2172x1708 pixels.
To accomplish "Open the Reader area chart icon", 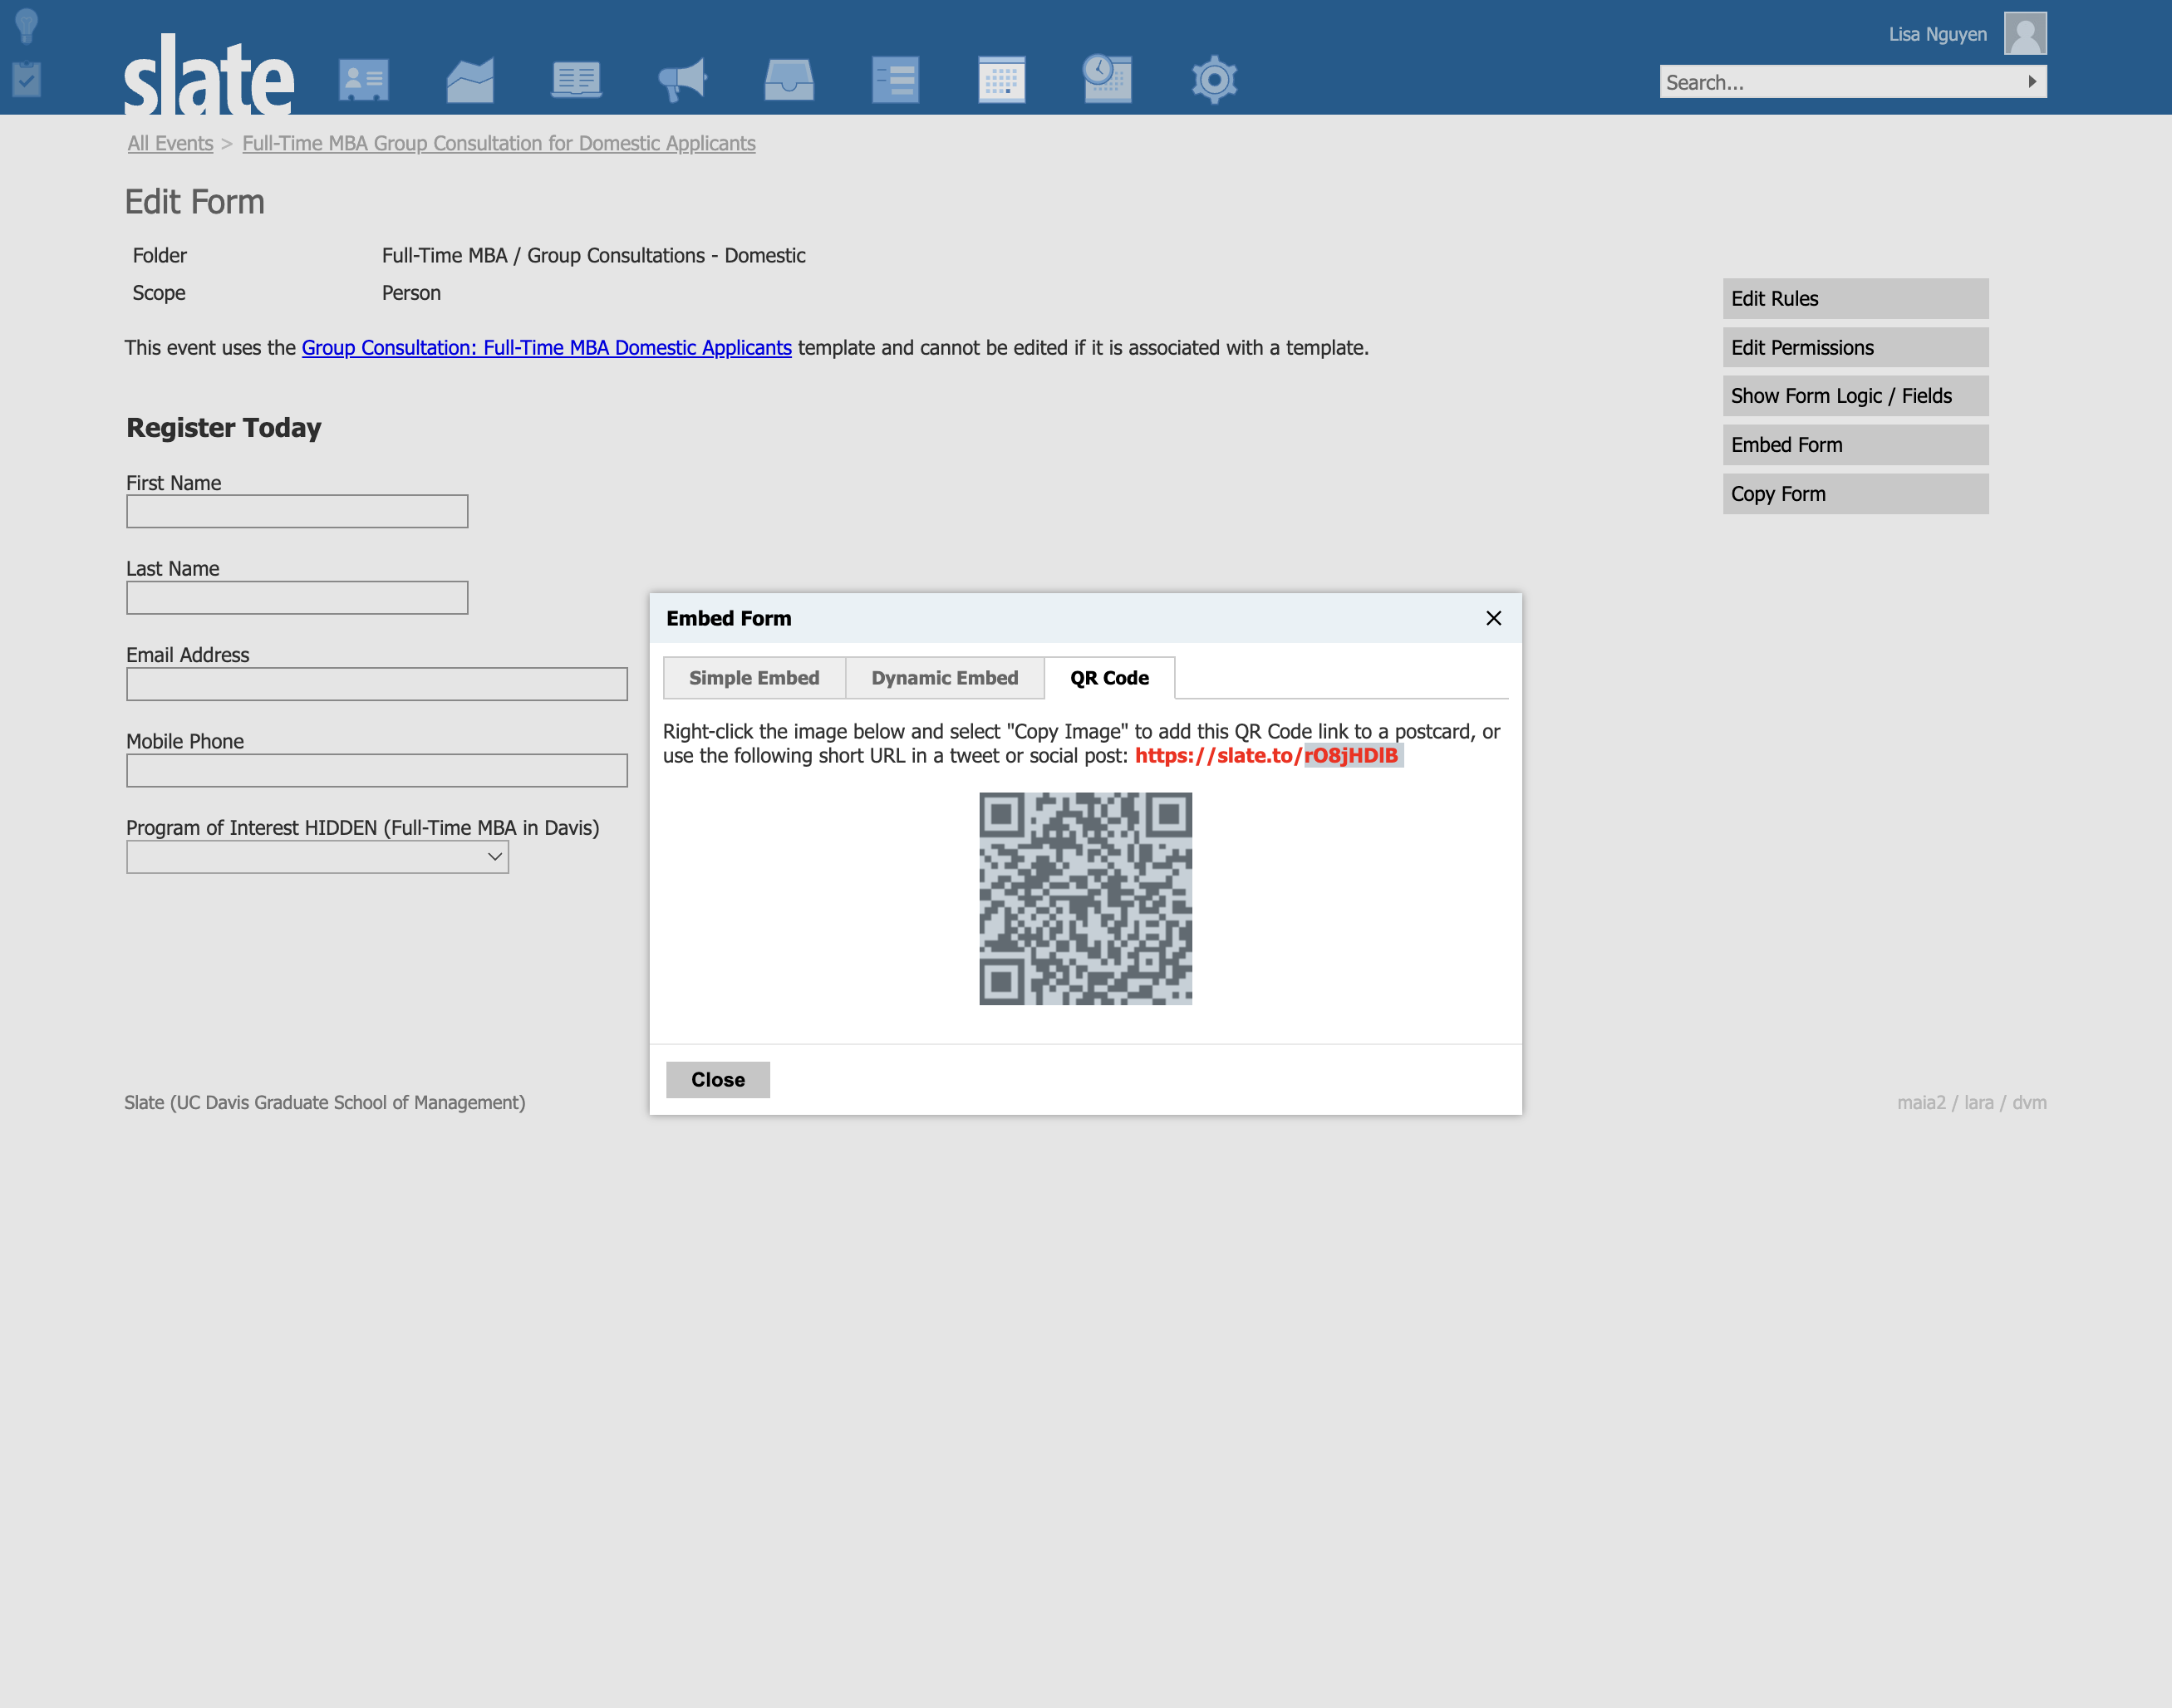I will pyautogui.click(x=470, y=80).
